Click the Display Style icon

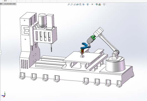(x=88, y=4)
